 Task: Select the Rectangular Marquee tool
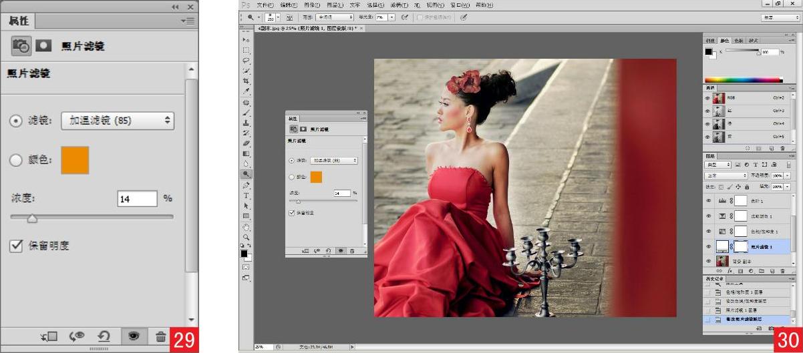246,50
